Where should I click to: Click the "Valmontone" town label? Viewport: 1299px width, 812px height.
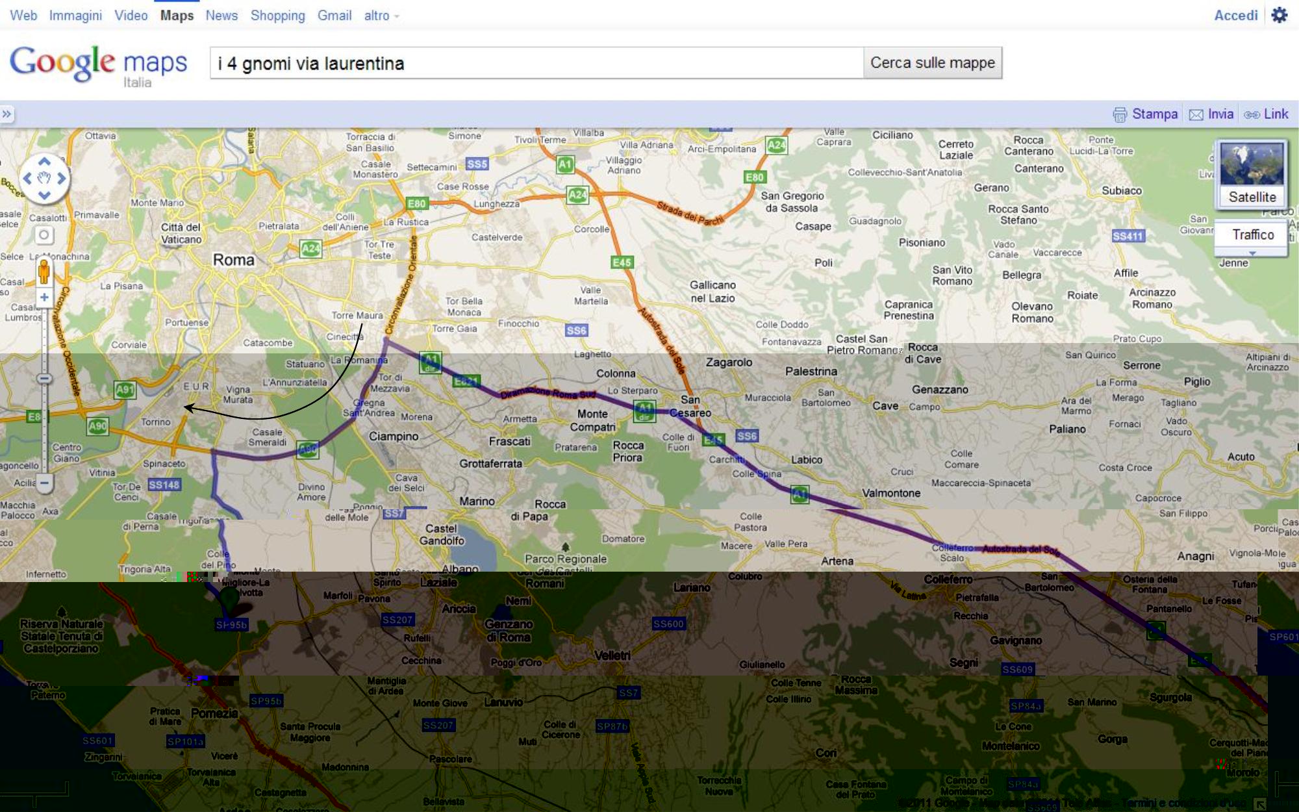point(891,493)
